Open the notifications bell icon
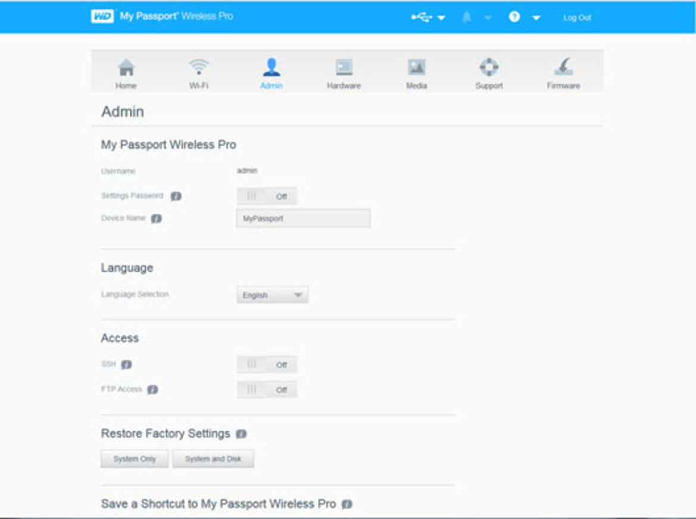696x519 pixels. (x=467, y=17)
